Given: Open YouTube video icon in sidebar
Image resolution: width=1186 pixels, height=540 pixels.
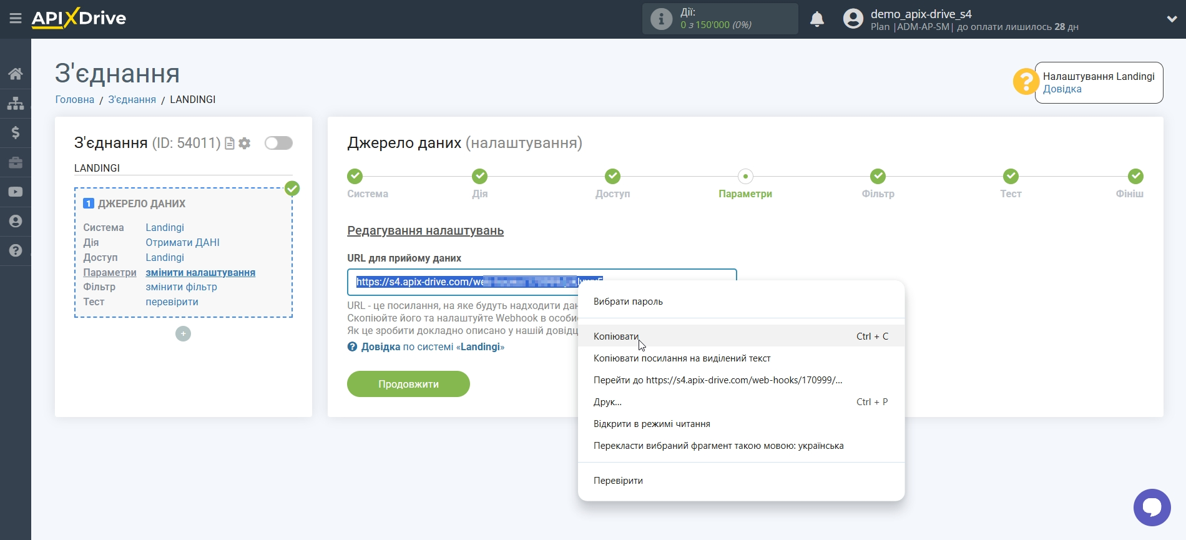Looking at the screenshot, I should 16,192.
